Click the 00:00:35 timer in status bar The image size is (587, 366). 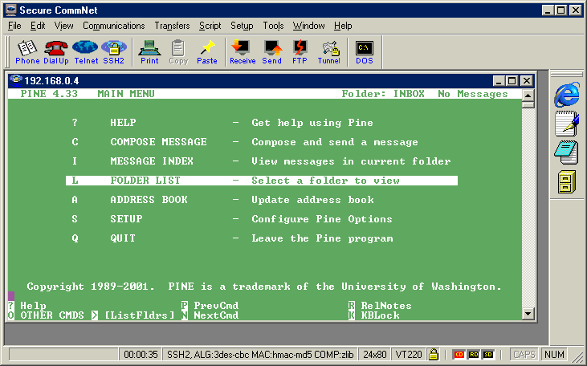click(141, 354)
